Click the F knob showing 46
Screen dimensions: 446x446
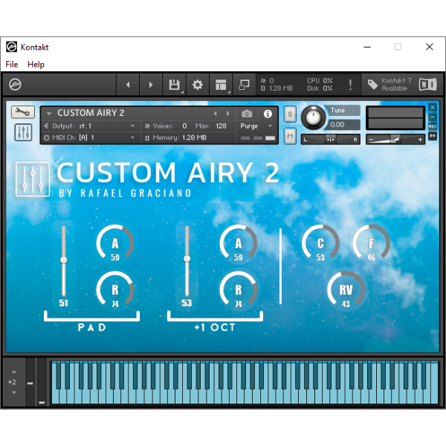point(371,243)
